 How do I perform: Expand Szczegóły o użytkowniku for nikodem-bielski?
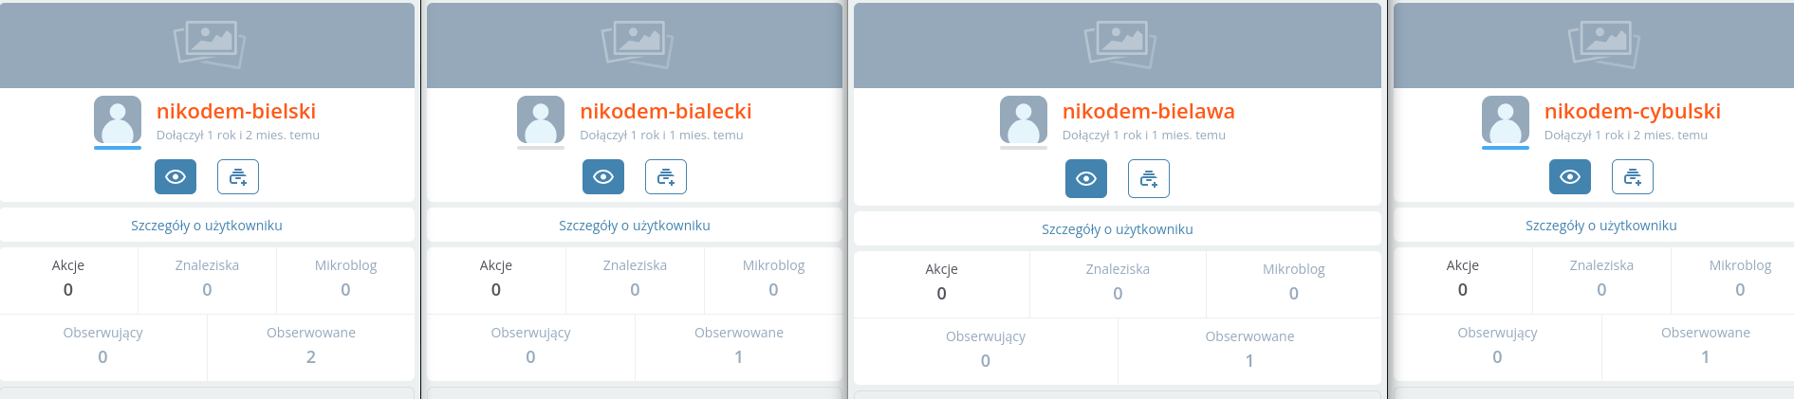point(207,226)
